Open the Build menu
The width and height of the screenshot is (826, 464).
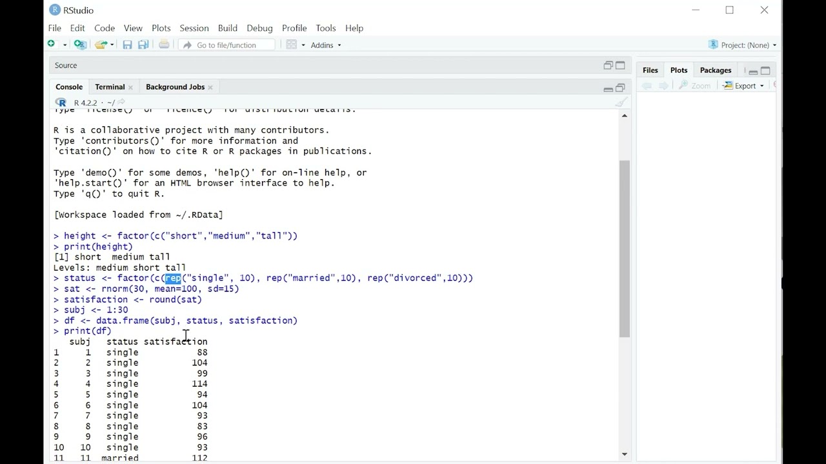tap(228, 28)
